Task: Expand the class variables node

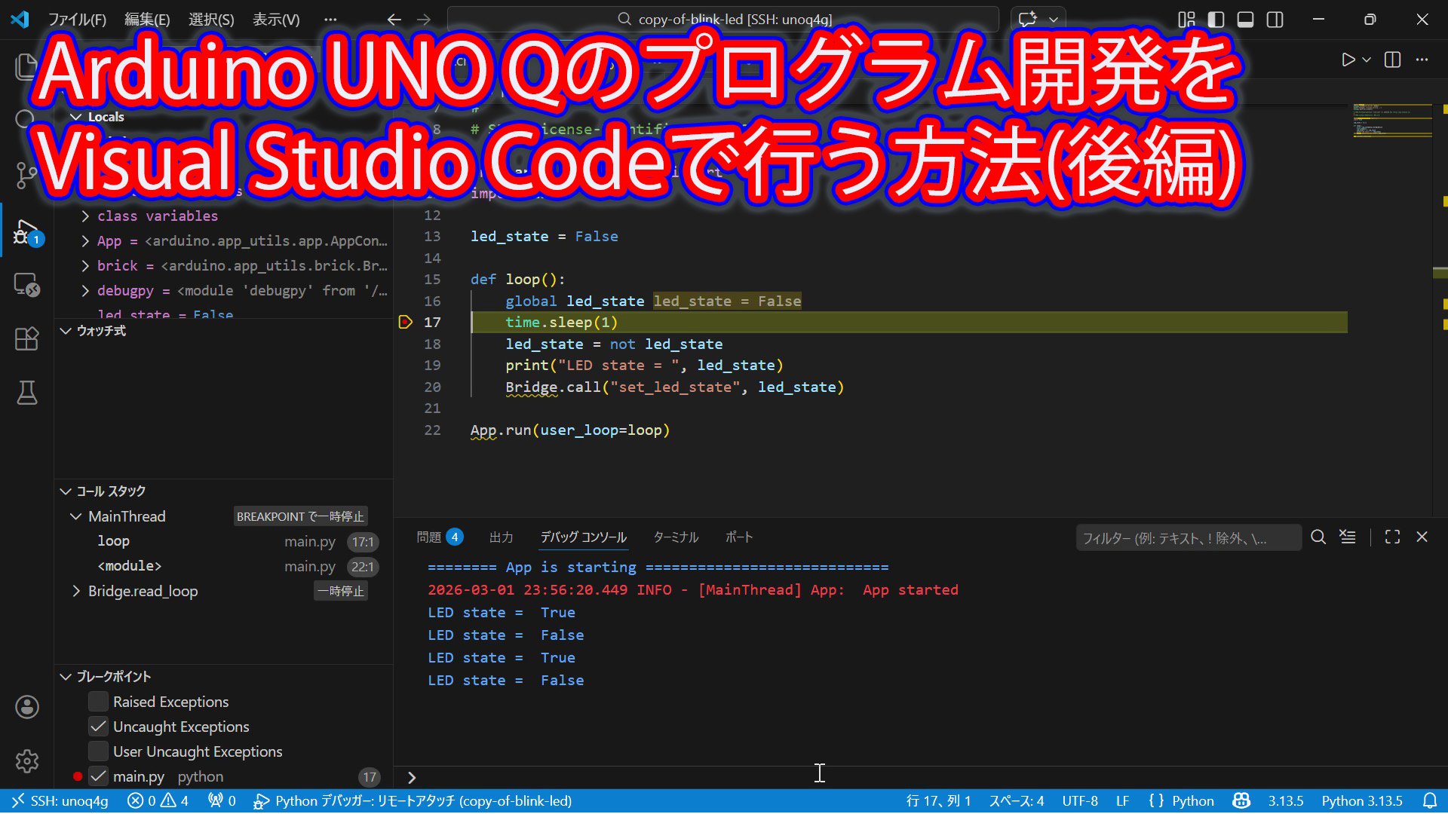Action: click(85, 216)
